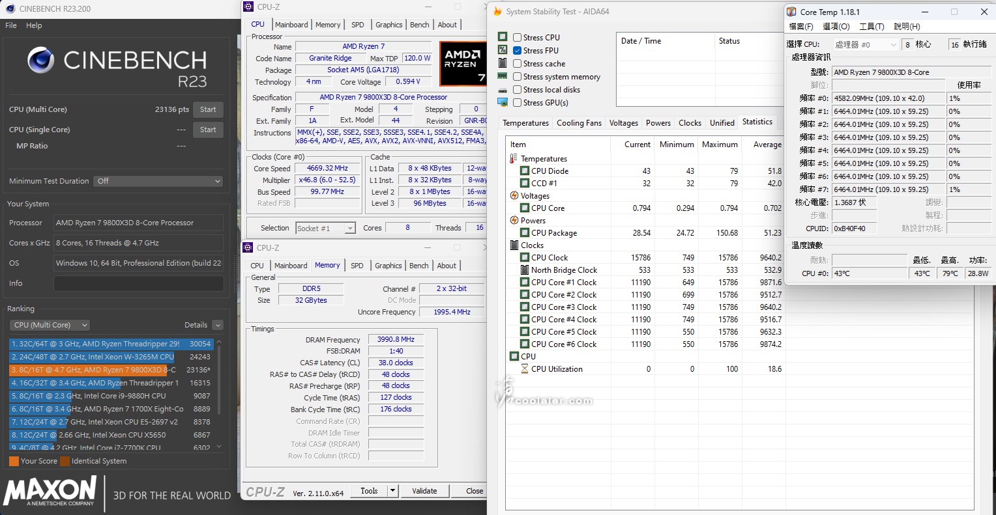Select the highlighted Ryzen 7 9800X3D ranking bar

pos(110,370)
